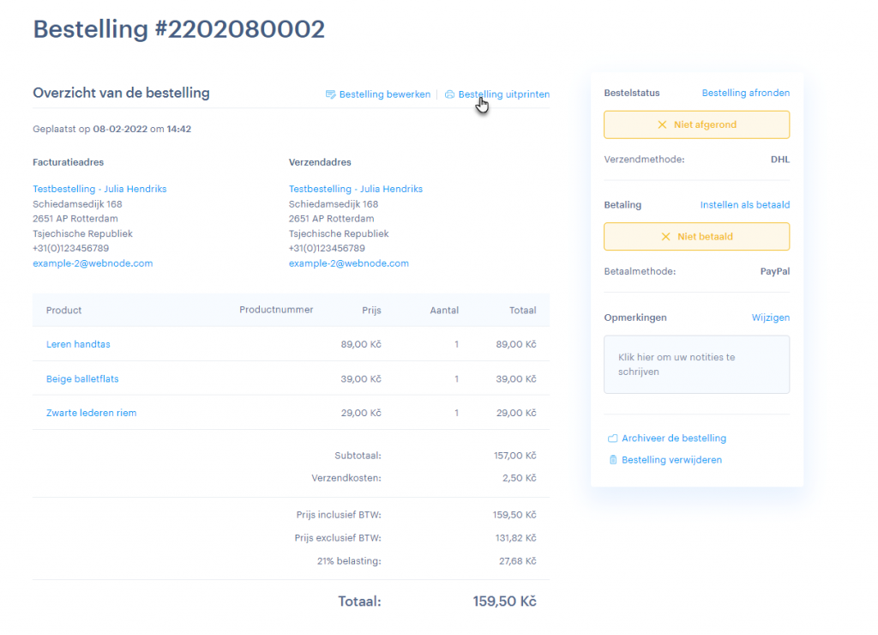
Task: Open the 'Zwarte lederen riem' product
Action: pos(91,413)
